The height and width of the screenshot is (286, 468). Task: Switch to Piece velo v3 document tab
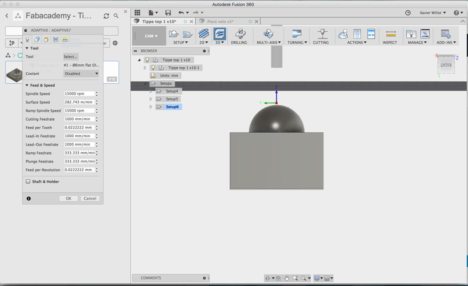(x=220, y=22)
